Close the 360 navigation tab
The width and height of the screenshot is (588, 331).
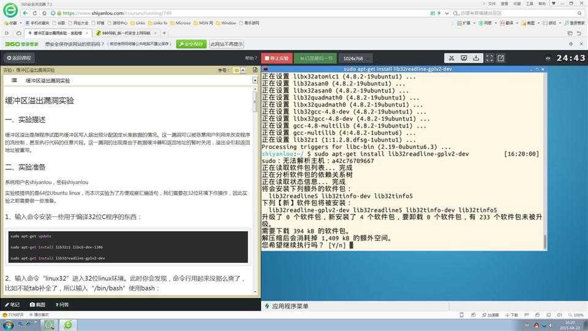155,33
